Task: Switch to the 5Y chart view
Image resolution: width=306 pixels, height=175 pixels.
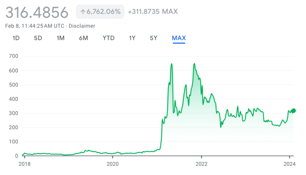Action: [x=153, y=38]
